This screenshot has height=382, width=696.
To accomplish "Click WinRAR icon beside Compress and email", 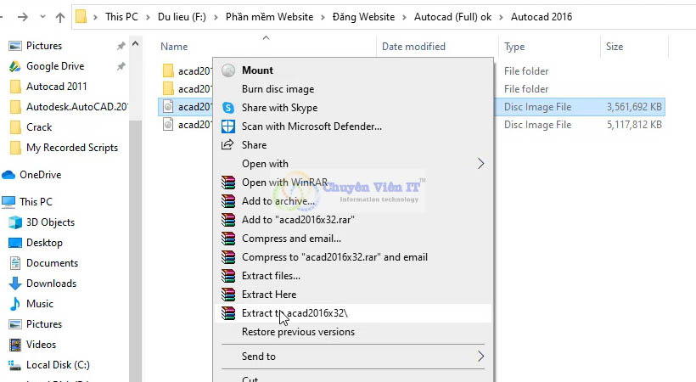I will click(x=228, y=238).
